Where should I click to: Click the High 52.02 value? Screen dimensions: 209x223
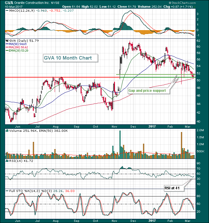pyautogui.click(x=90, y=7)
